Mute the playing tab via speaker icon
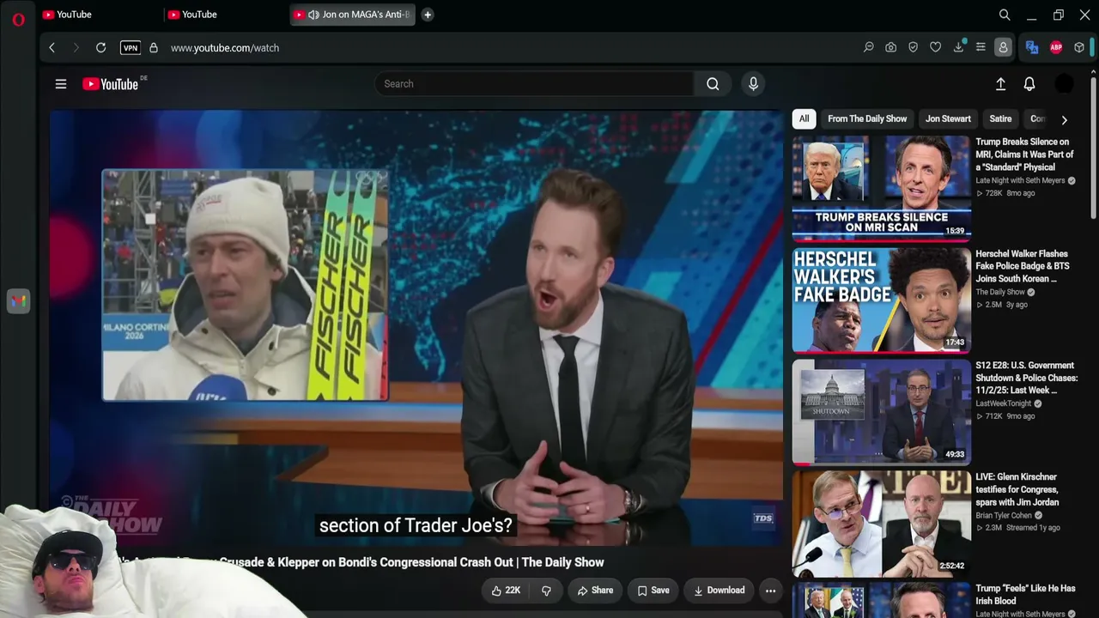 (x=313, y=15)
